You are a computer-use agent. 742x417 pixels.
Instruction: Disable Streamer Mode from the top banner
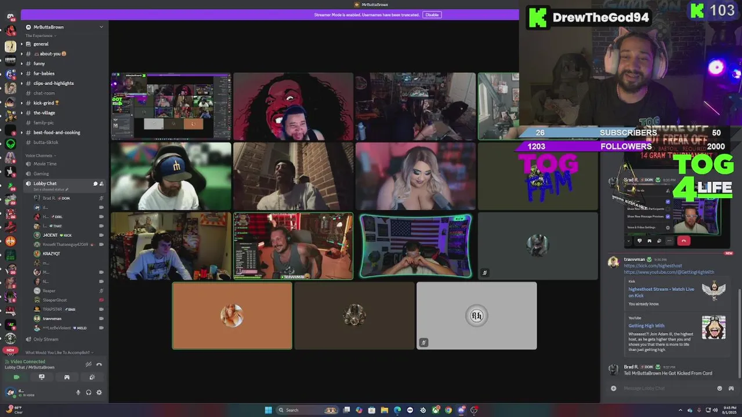point(432,14)
